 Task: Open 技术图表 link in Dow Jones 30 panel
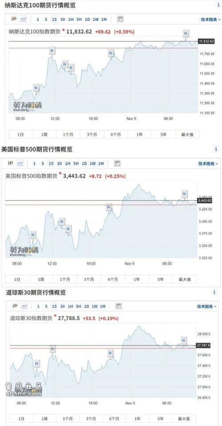tap(207, 306)
